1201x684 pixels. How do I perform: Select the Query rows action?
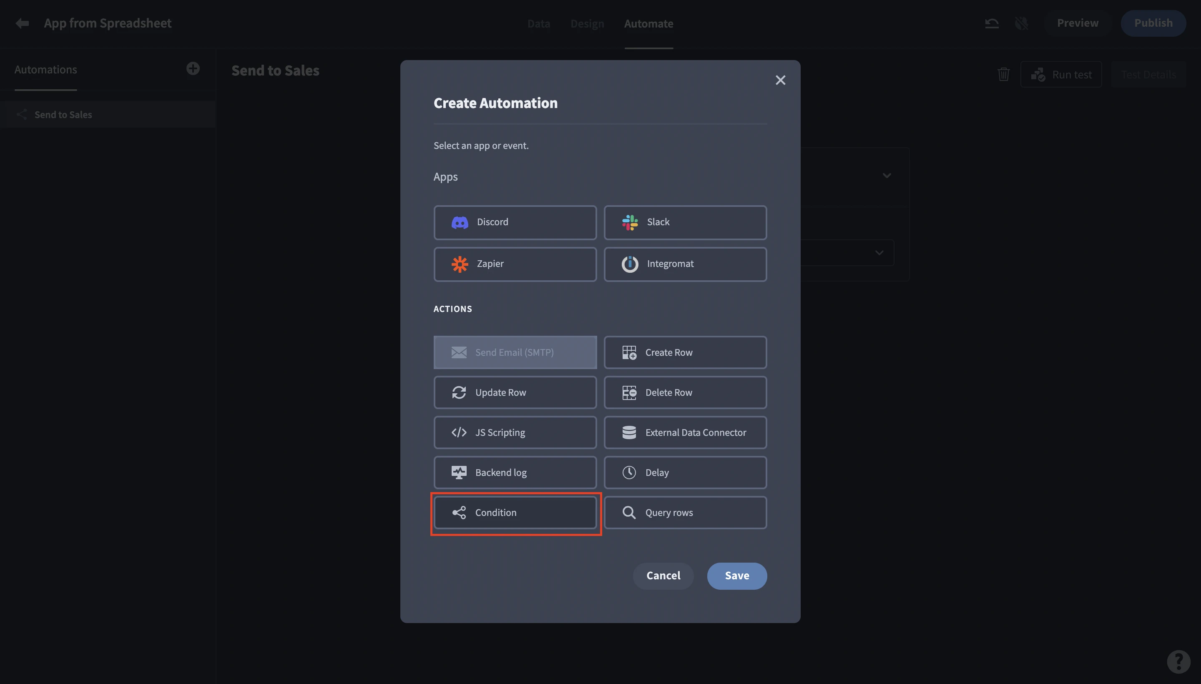[x=685, y=513]
